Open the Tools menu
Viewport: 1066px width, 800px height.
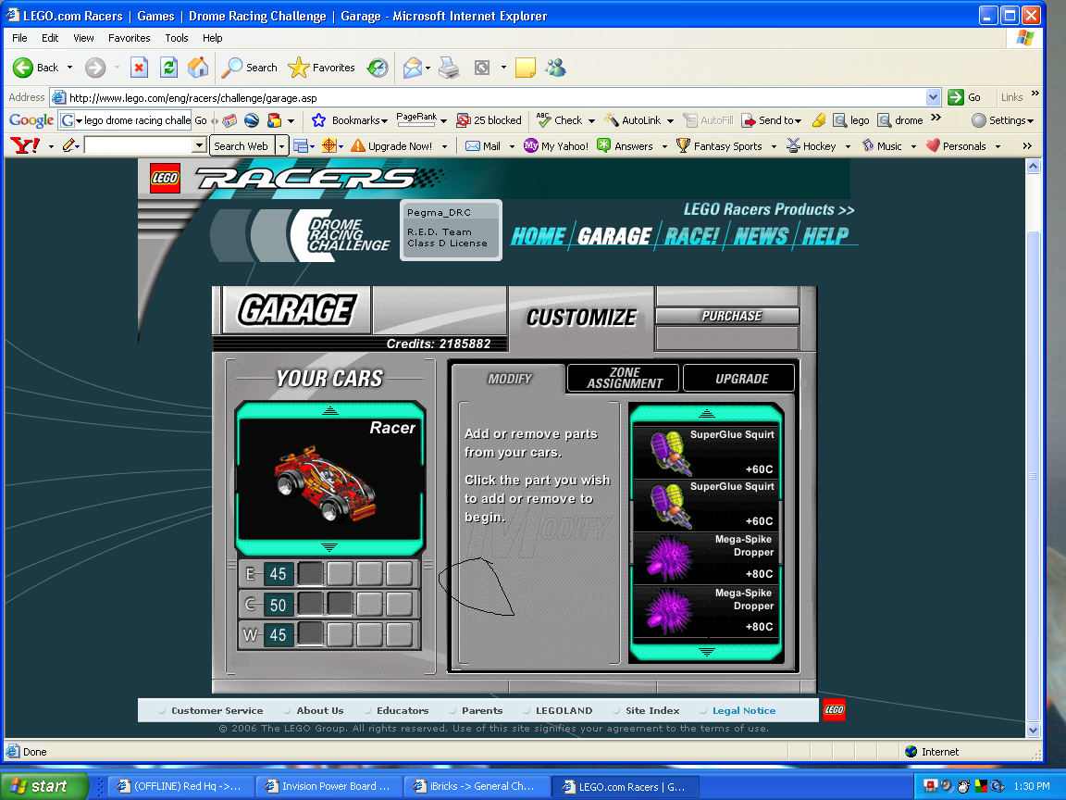(x=176, y=38)
